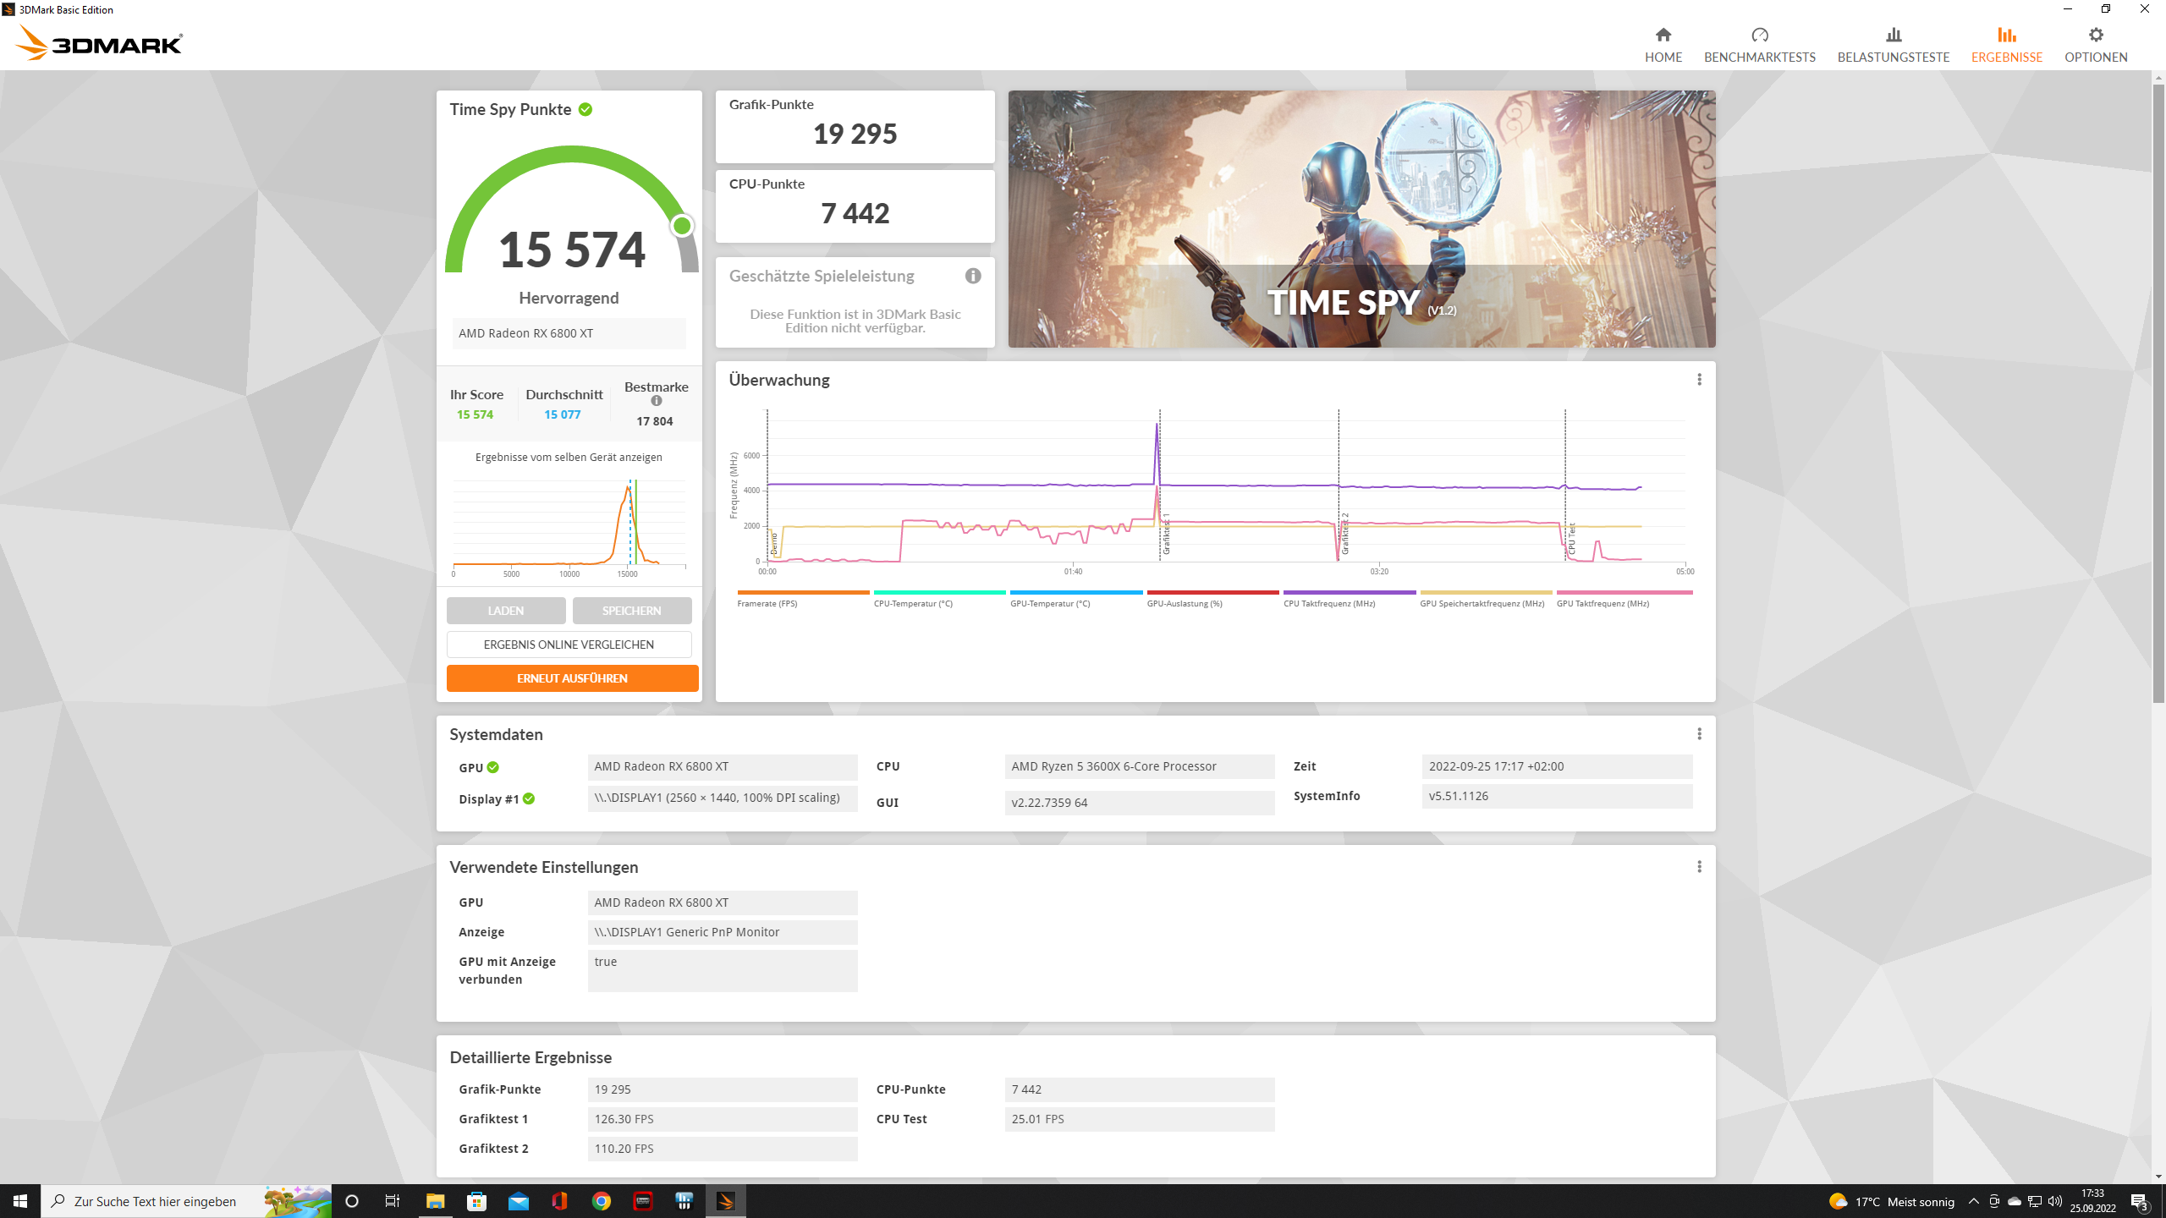Go to the Home tab

(x=1663, y=42)
